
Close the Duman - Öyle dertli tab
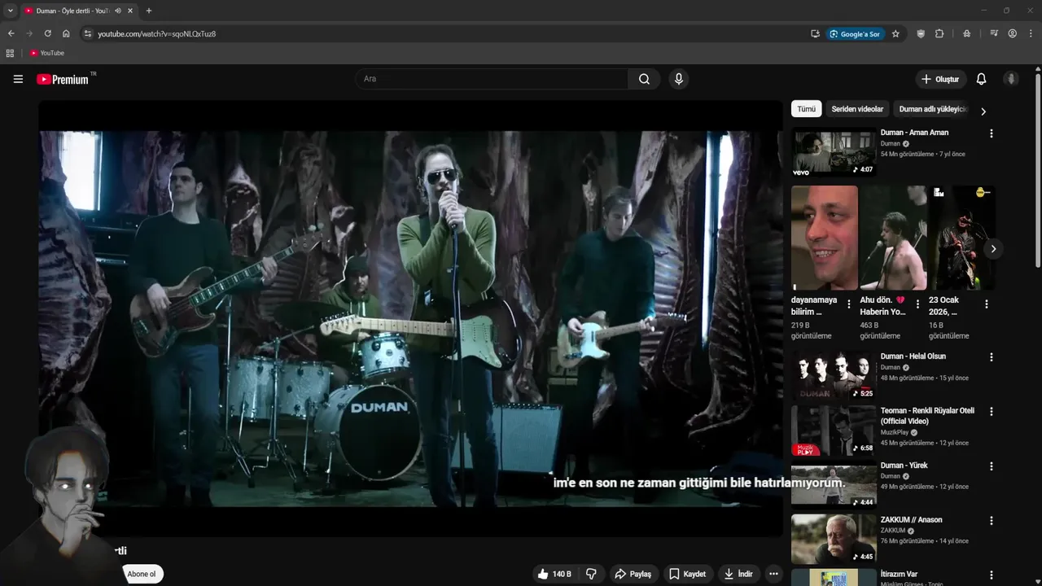(x=129, y=11)
